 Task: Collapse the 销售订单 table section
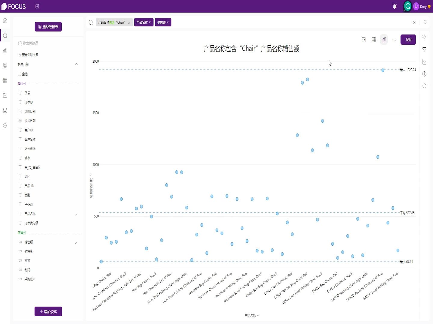tap(76, 64)
